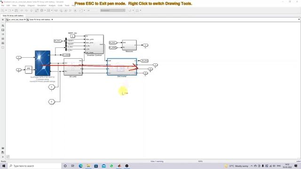The width and height of the screenshot is (301, 169).
Task: Open the simulation mode dropdown
Action: click(113, 10)
